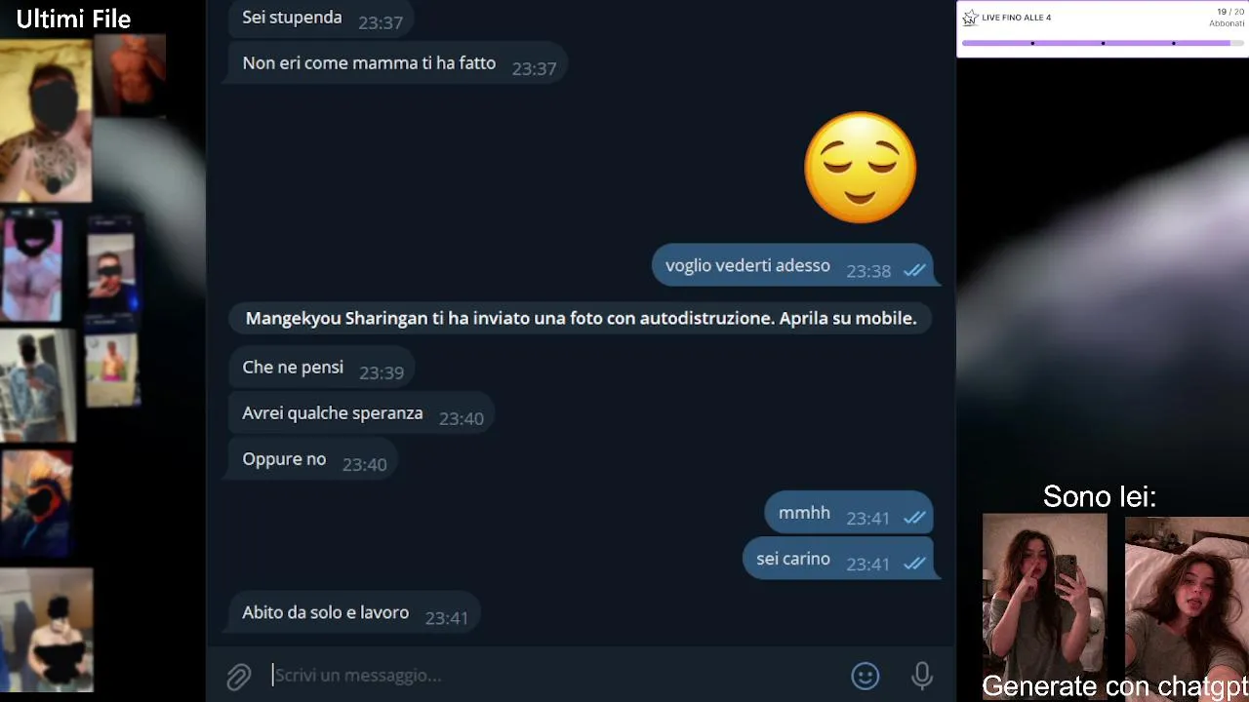Image resolution: width=1249 pixels, height=702 pixels.
Task: Click the 'Abito da solo e lavoro' message
Action: point(352,613)
